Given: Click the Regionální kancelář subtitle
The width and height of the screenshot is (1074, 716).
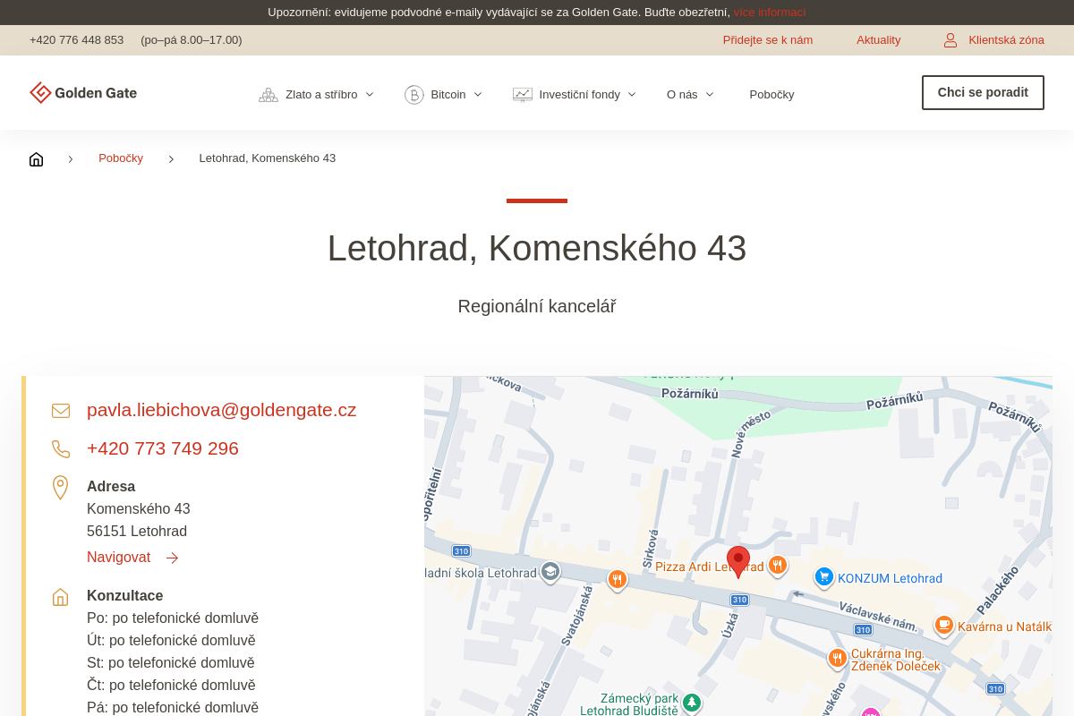Looking at the screenshot, I should [537, 307].
